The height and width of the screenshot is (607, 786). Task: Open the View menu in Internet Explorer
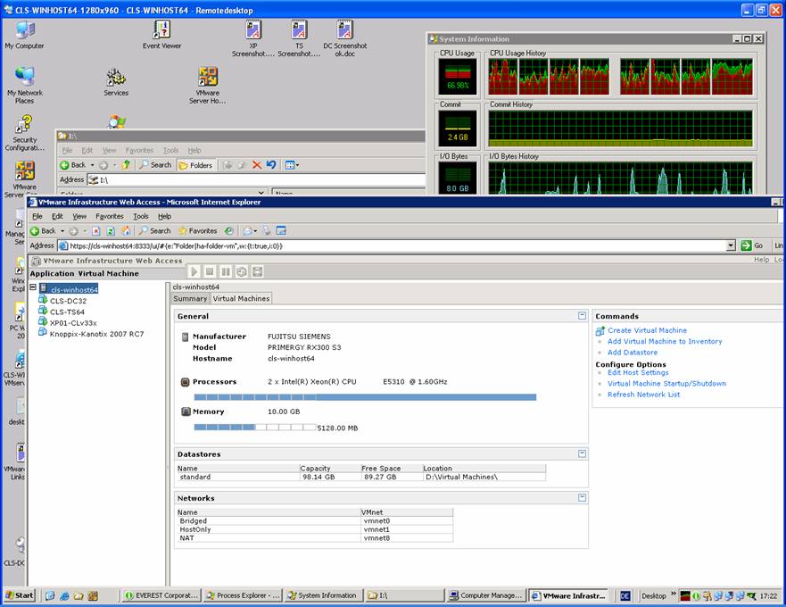(x=79, y=216)
